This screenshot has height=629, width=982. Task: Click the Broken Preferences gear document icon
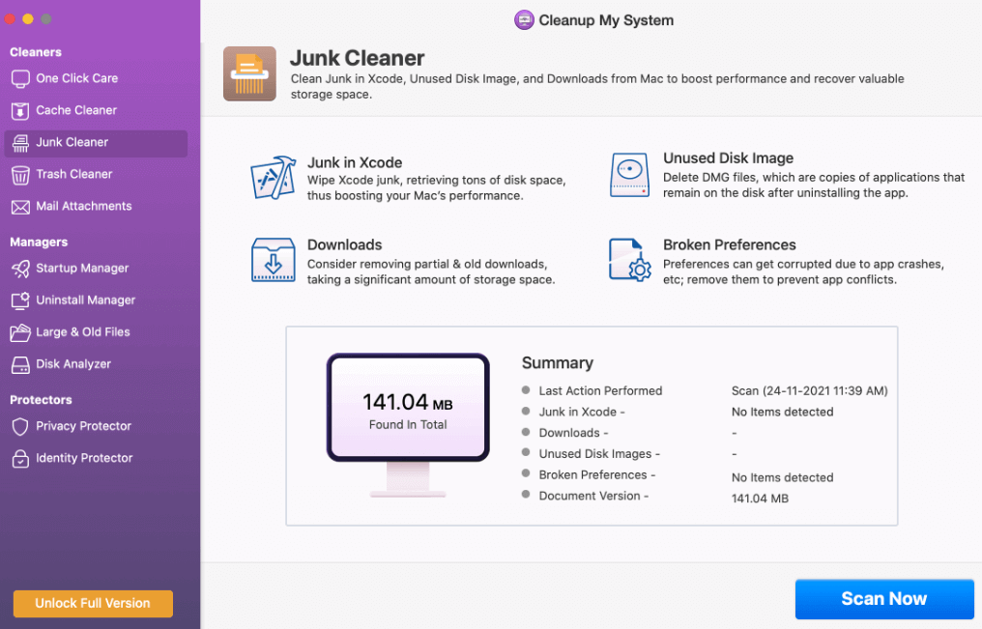(x=630, y=260)
